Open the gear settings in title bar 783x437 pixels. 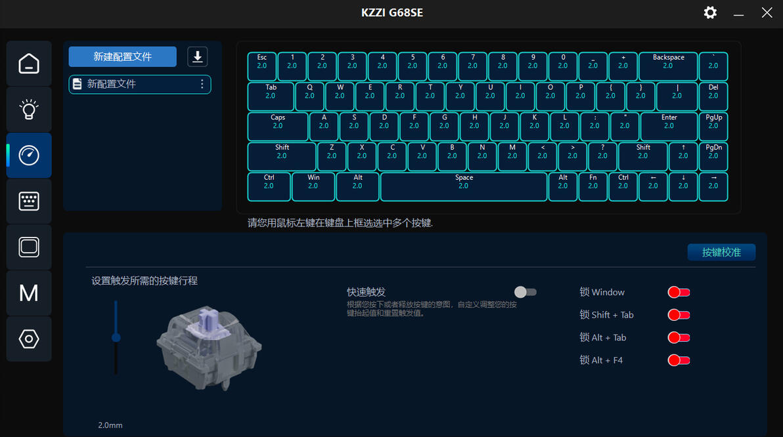point(710,12)
